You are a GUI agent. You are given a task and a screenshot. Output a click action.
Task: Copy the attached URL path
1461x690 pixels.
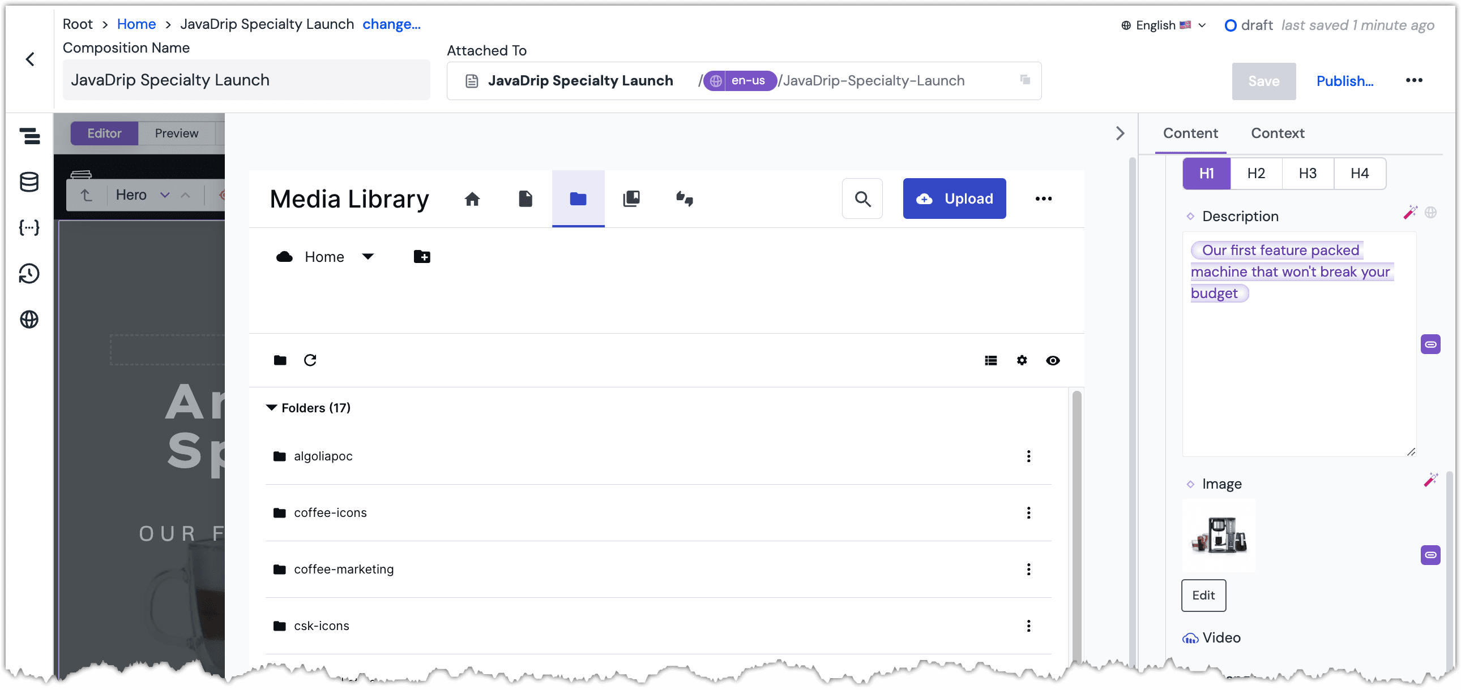point(1024,80)
